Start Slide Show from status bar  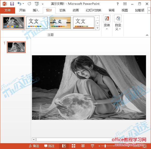click(92, 146)
